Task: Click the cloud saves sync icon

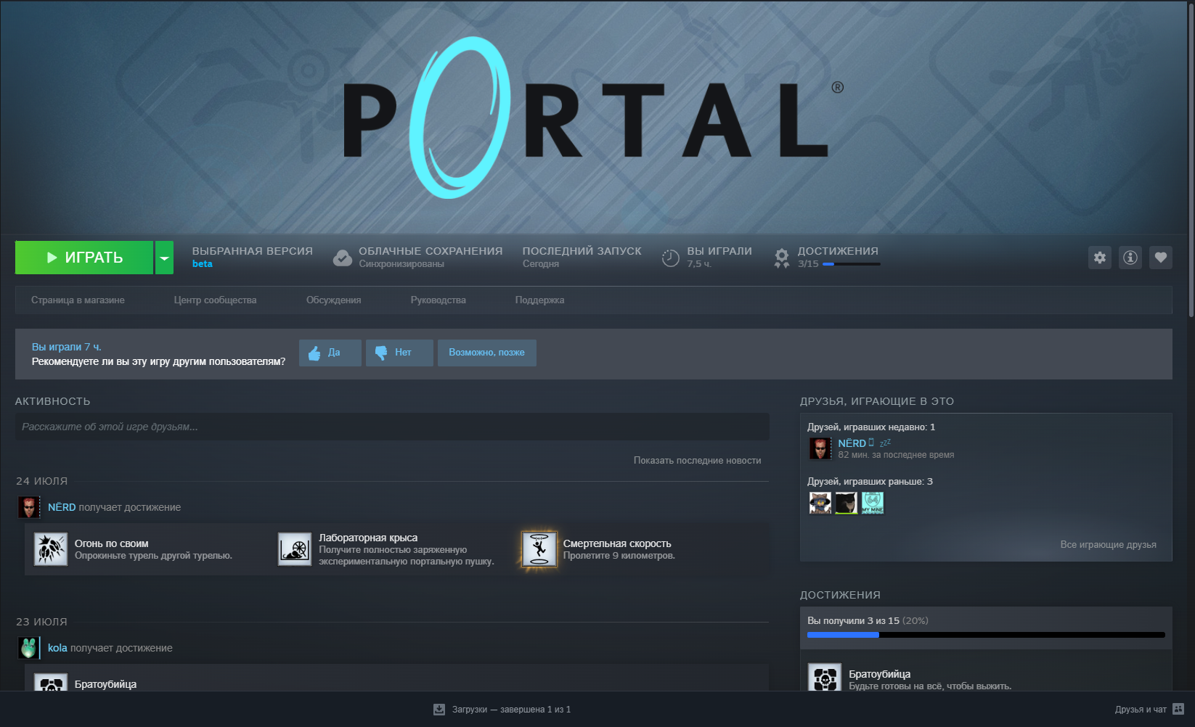Action: pyautogui.click(x=343, y=258)
